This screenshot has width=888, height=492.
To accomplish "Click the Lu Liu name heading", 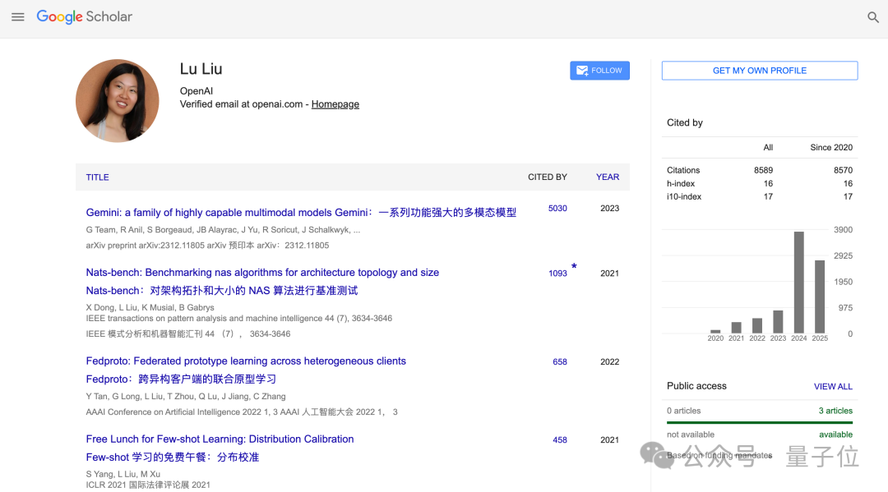I will pyautogui.click(x=201, y=69).
